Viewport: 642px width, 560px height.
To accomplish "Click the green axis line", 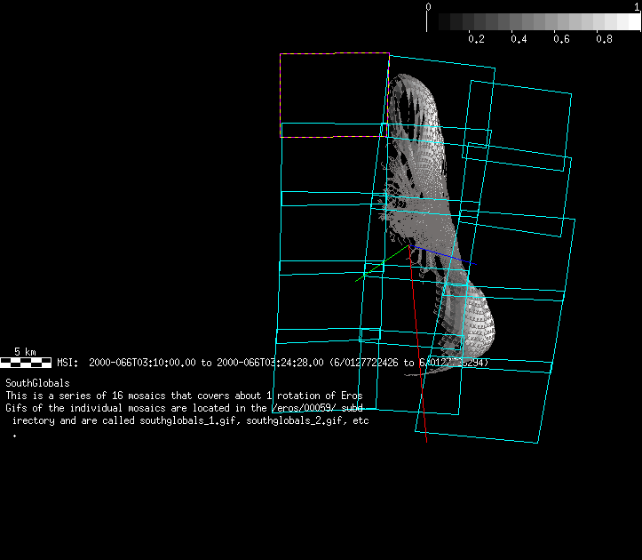I will click(x=380, y=265).
